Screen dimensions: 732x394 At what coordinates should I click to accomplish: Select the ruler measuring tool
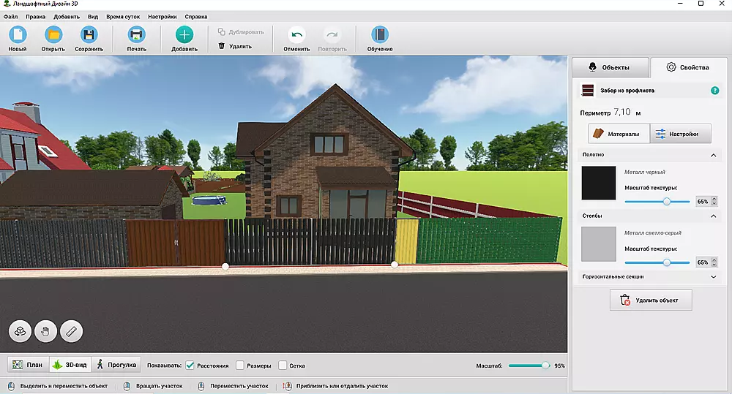point(72,331)
